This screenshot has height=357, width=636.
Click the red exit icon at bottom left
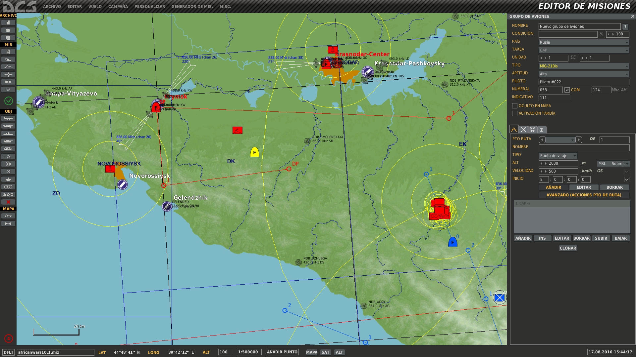click(x=9, y=338)
